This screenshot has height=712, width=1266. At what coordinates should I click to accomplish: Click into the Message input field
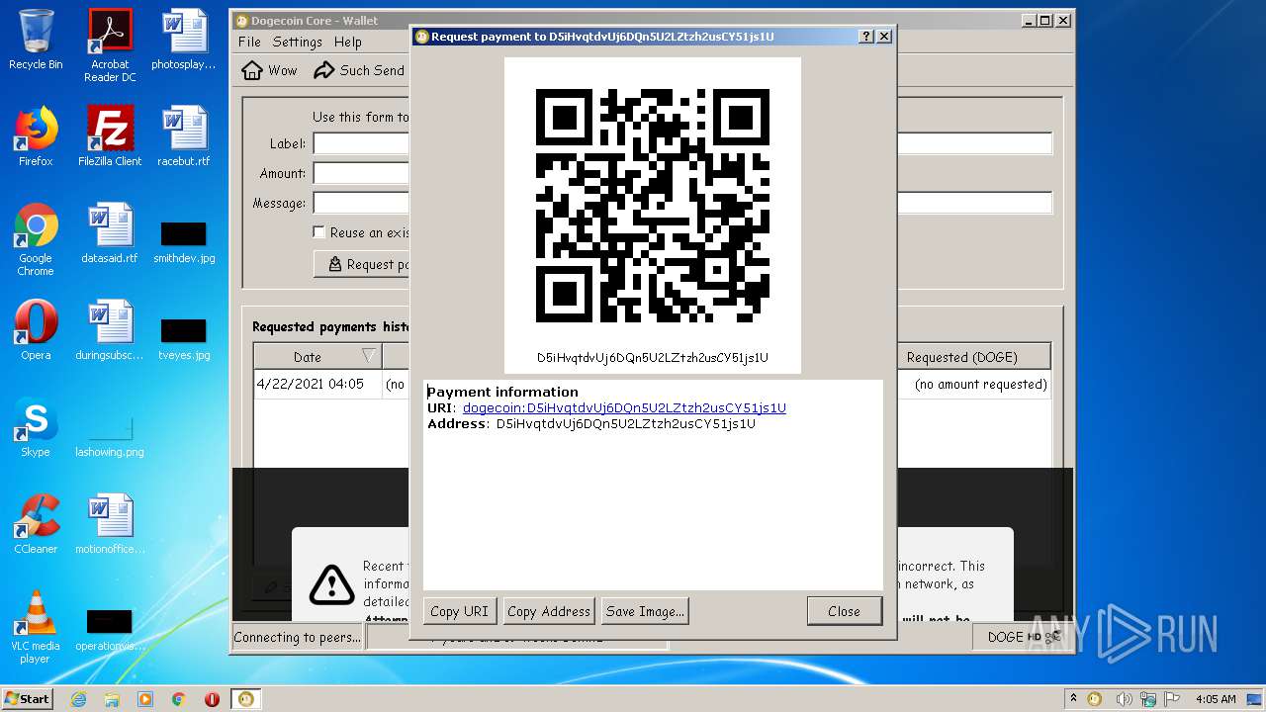click(682, 203)
